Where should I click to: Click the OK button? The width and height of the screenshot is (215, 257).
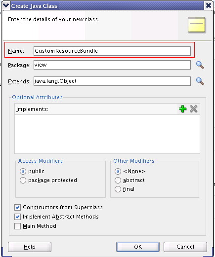pos(138,247)
